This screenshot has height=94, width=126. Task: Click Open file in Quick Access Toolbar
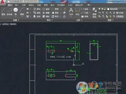coord(12,1)
